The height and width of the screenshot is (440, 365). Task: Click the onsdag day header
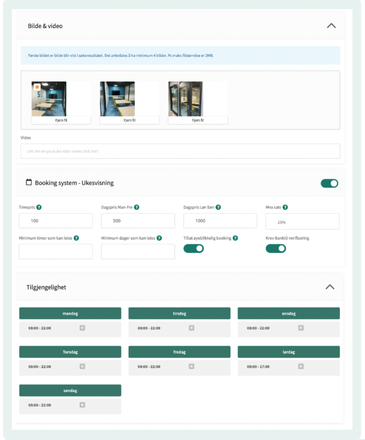click(x=288, y=314)
